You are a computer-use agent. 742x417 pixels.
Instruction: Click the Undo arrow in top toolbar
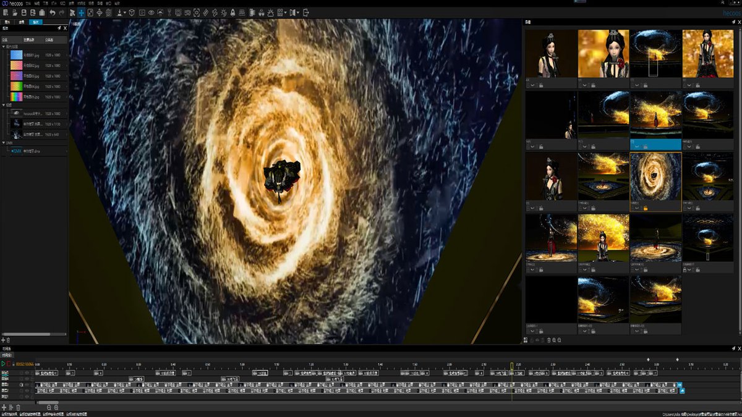coord(53,12)
